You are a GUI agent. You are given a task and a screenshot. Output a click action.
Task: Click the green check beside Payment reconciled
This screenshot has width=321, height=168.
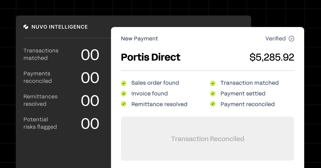tap(213, 104)
